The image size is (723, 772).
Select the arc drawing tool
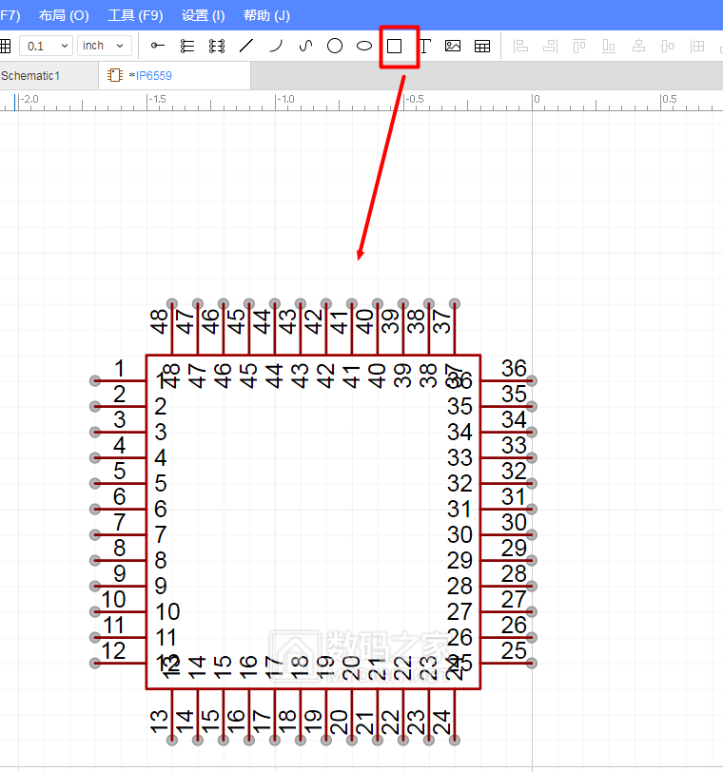coord(276,46)
